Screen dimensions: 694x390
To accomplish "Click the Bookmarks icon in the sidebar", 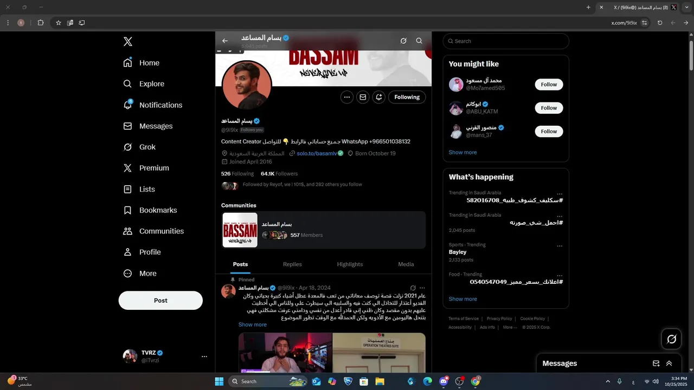I will coord(128,210).
